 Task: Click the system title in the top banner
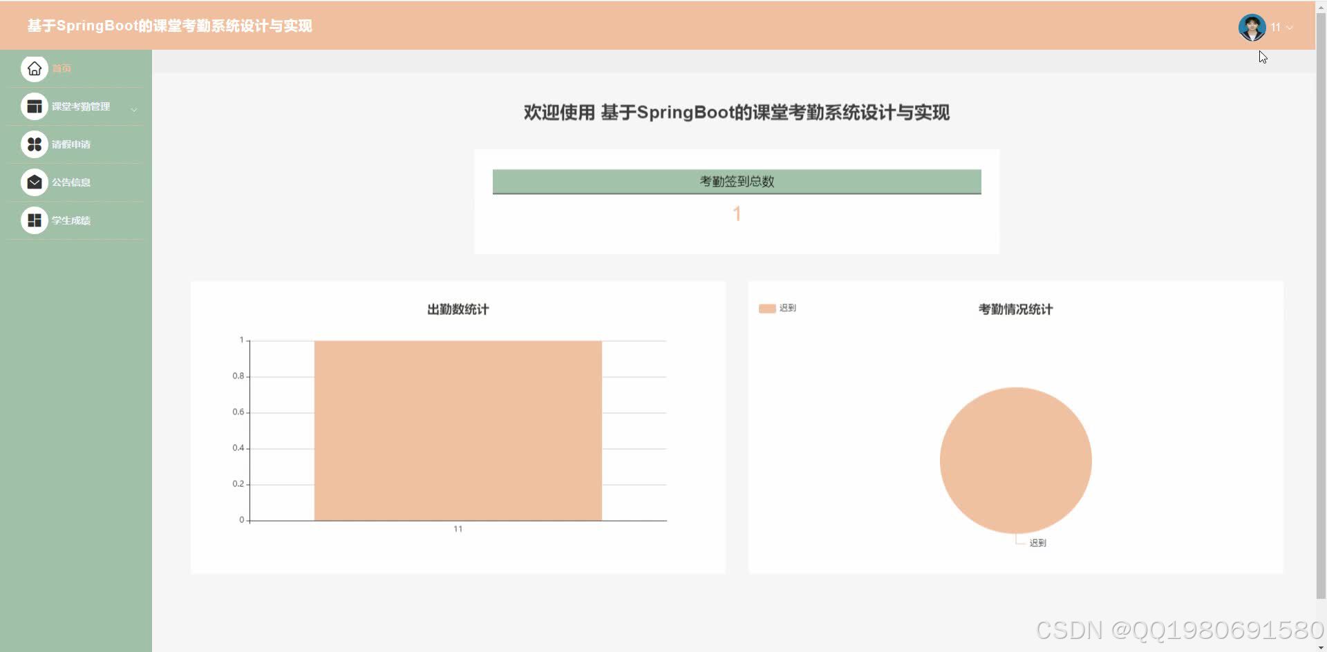(x=170, y=26)
